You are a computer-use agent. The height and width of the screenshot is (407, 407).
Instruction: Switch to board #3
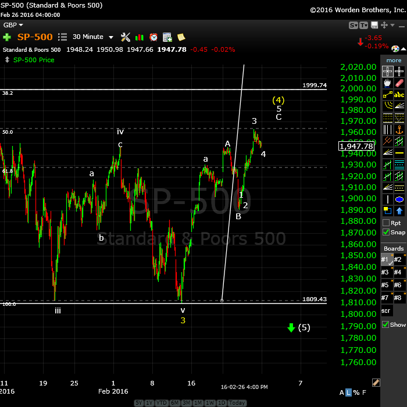[x=387, y=272]
